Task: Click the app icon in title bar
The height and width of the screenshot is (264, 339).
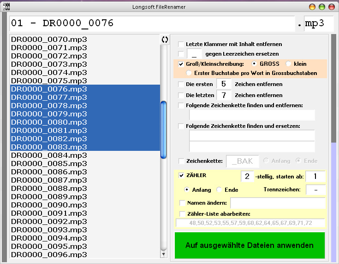Action: click(x=6, y=6)
